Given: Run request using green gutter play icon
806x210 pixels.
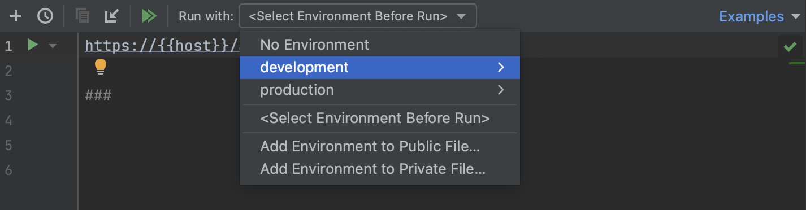Looking at the screenshot, I should pyautogui.click(x=33, y=45).
